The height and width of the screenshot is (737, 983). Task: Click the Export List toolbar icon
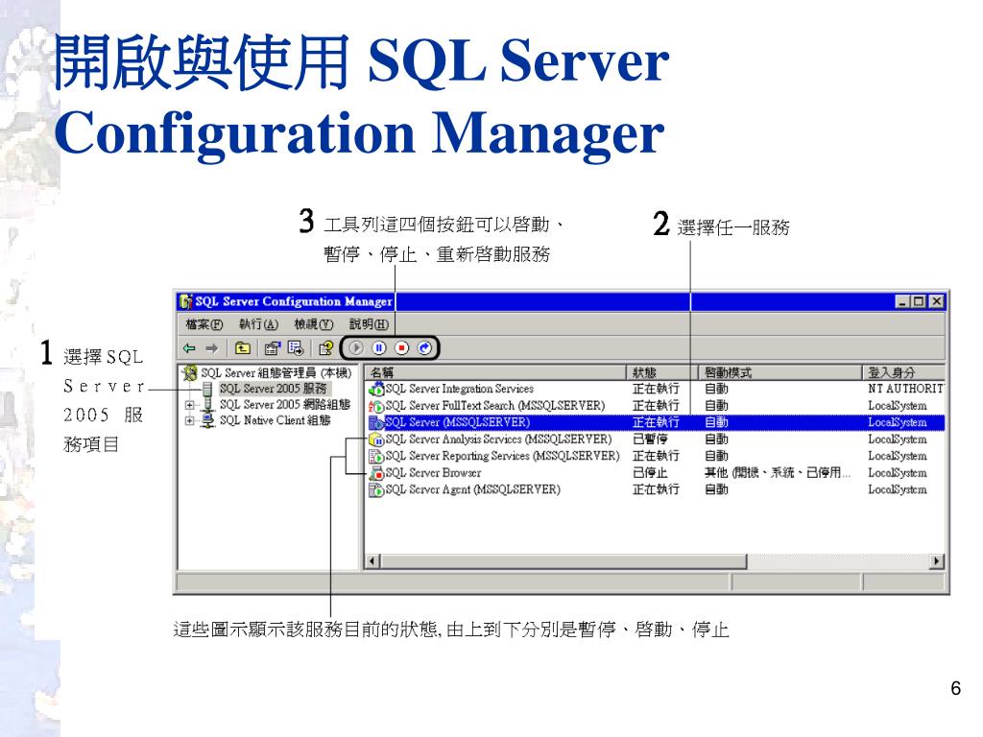[x=296, y=347]
